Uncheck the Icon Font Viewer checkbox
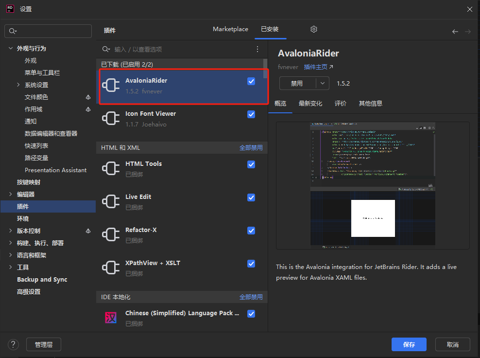The width and height of the screenshot is (480, 358). (251, 114)
